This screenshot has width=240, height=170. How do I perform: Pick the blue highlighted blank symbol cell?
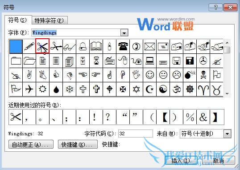pyautogui.click(x=16, y=46)
